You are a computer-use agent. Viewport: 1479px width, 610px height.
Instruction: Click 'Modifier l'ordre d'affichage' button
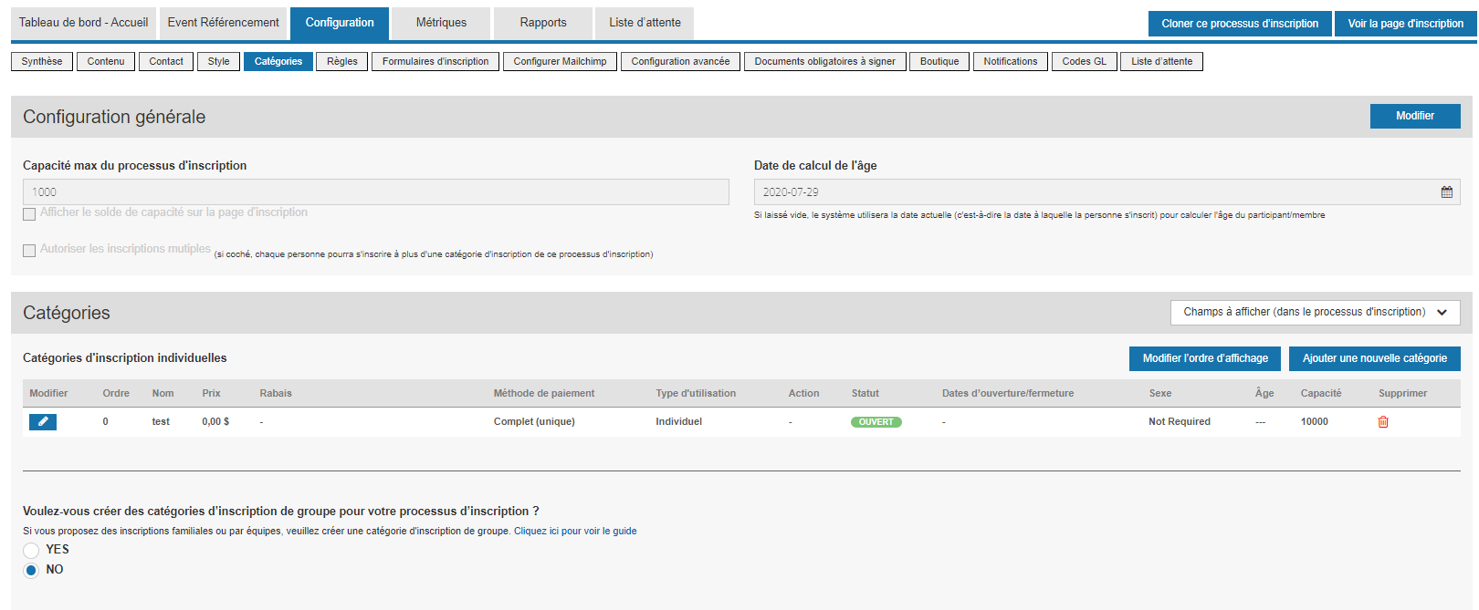point(1204,358)
